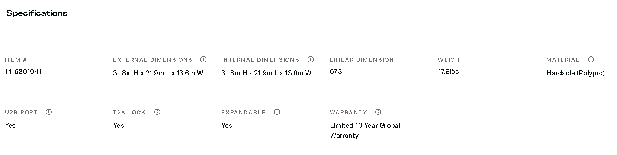
Task: Click the Item # label
Action: (x=16, y=60)
